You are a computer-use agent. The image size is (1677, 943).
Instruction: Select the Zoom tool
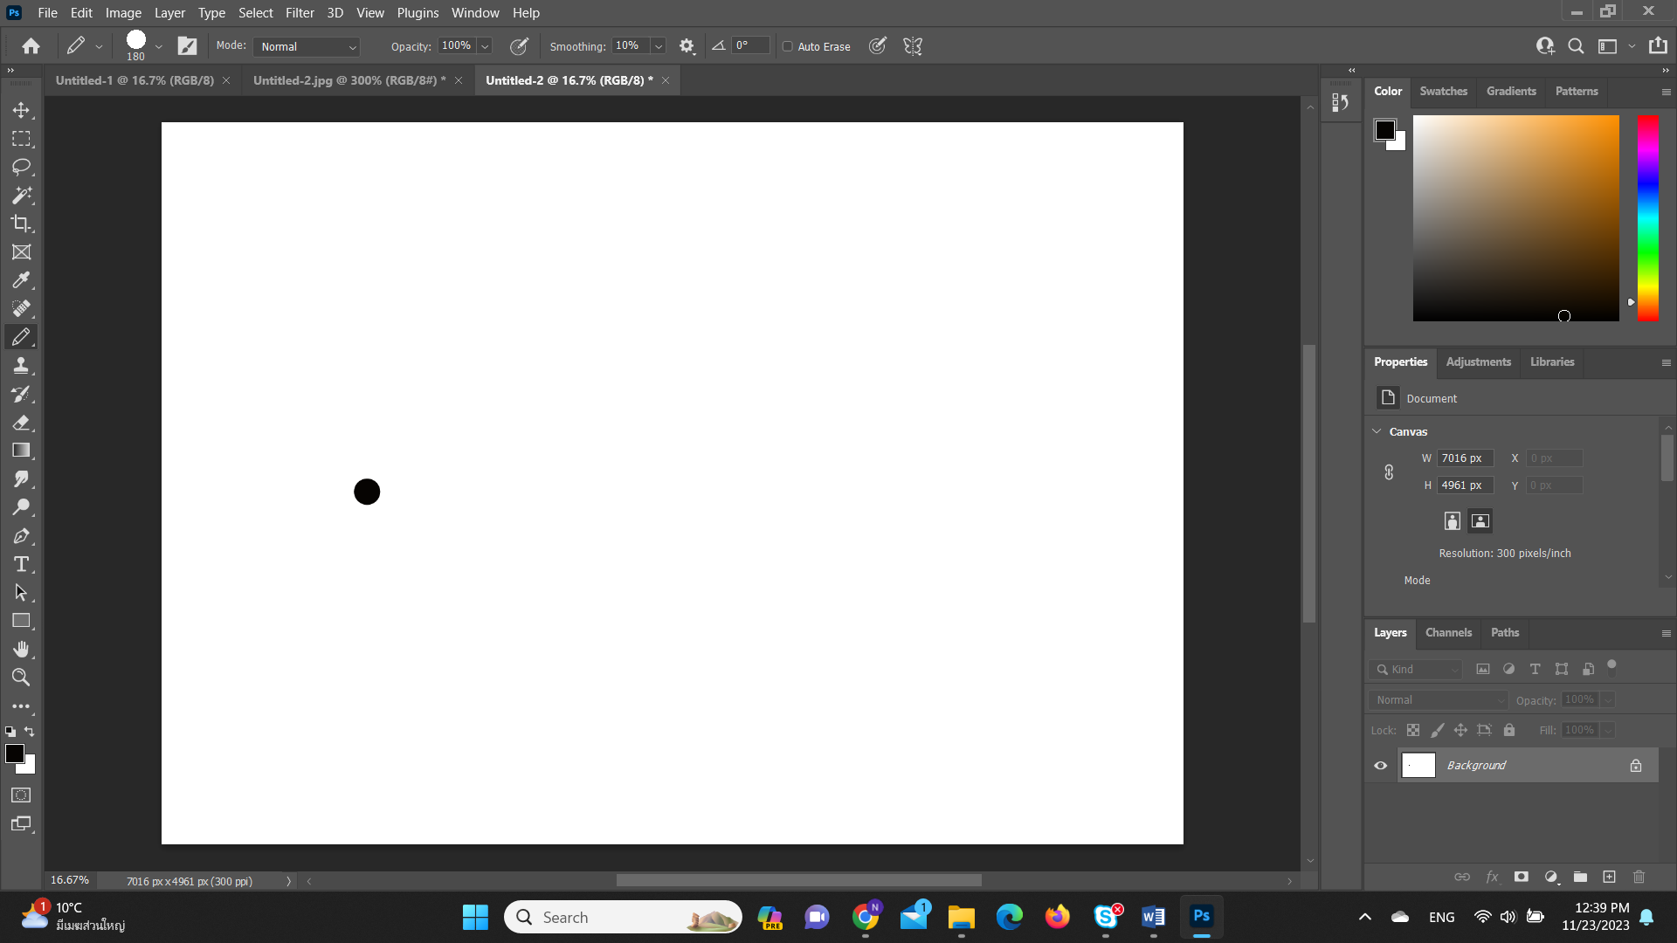point(21,678)
